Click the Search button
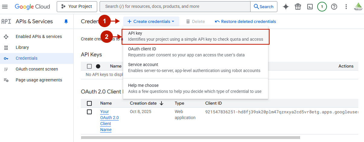The height and width of the screenshot is (142, 364). [263, 7]
